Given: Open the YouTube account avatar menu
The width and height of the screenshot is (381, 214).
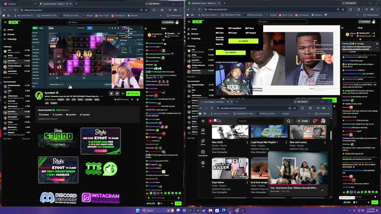Looking at the screenshot, I should pyautogui.click(x=323, y=121).
